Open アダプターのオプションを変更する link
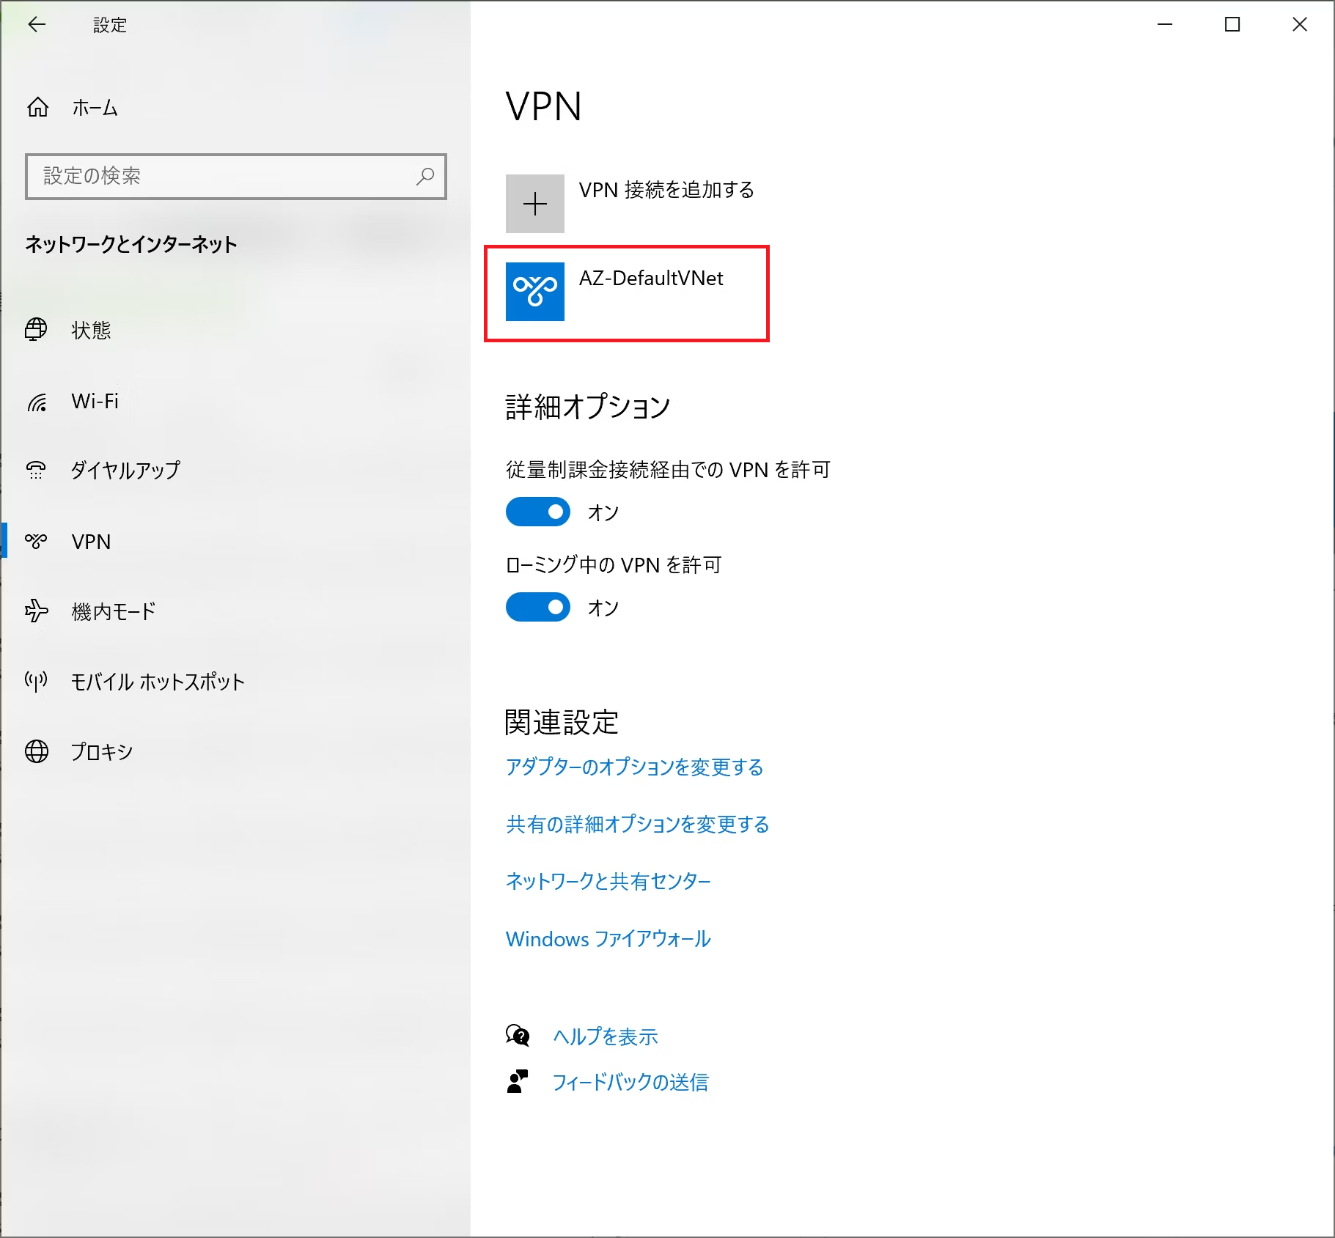 pos(634,767)
